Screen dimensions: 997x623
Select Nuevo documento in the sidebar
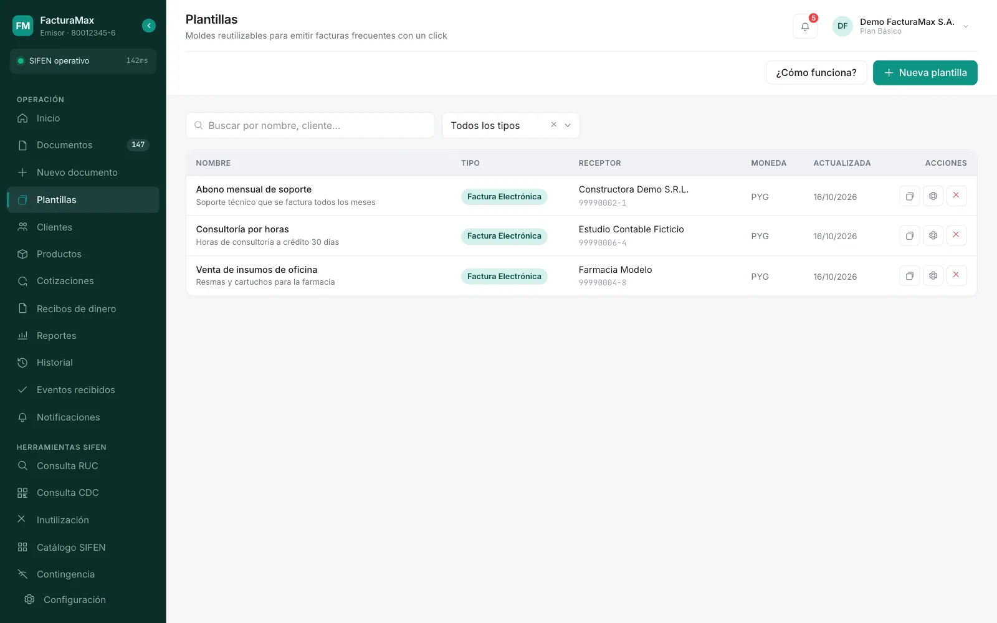(83, 173)
